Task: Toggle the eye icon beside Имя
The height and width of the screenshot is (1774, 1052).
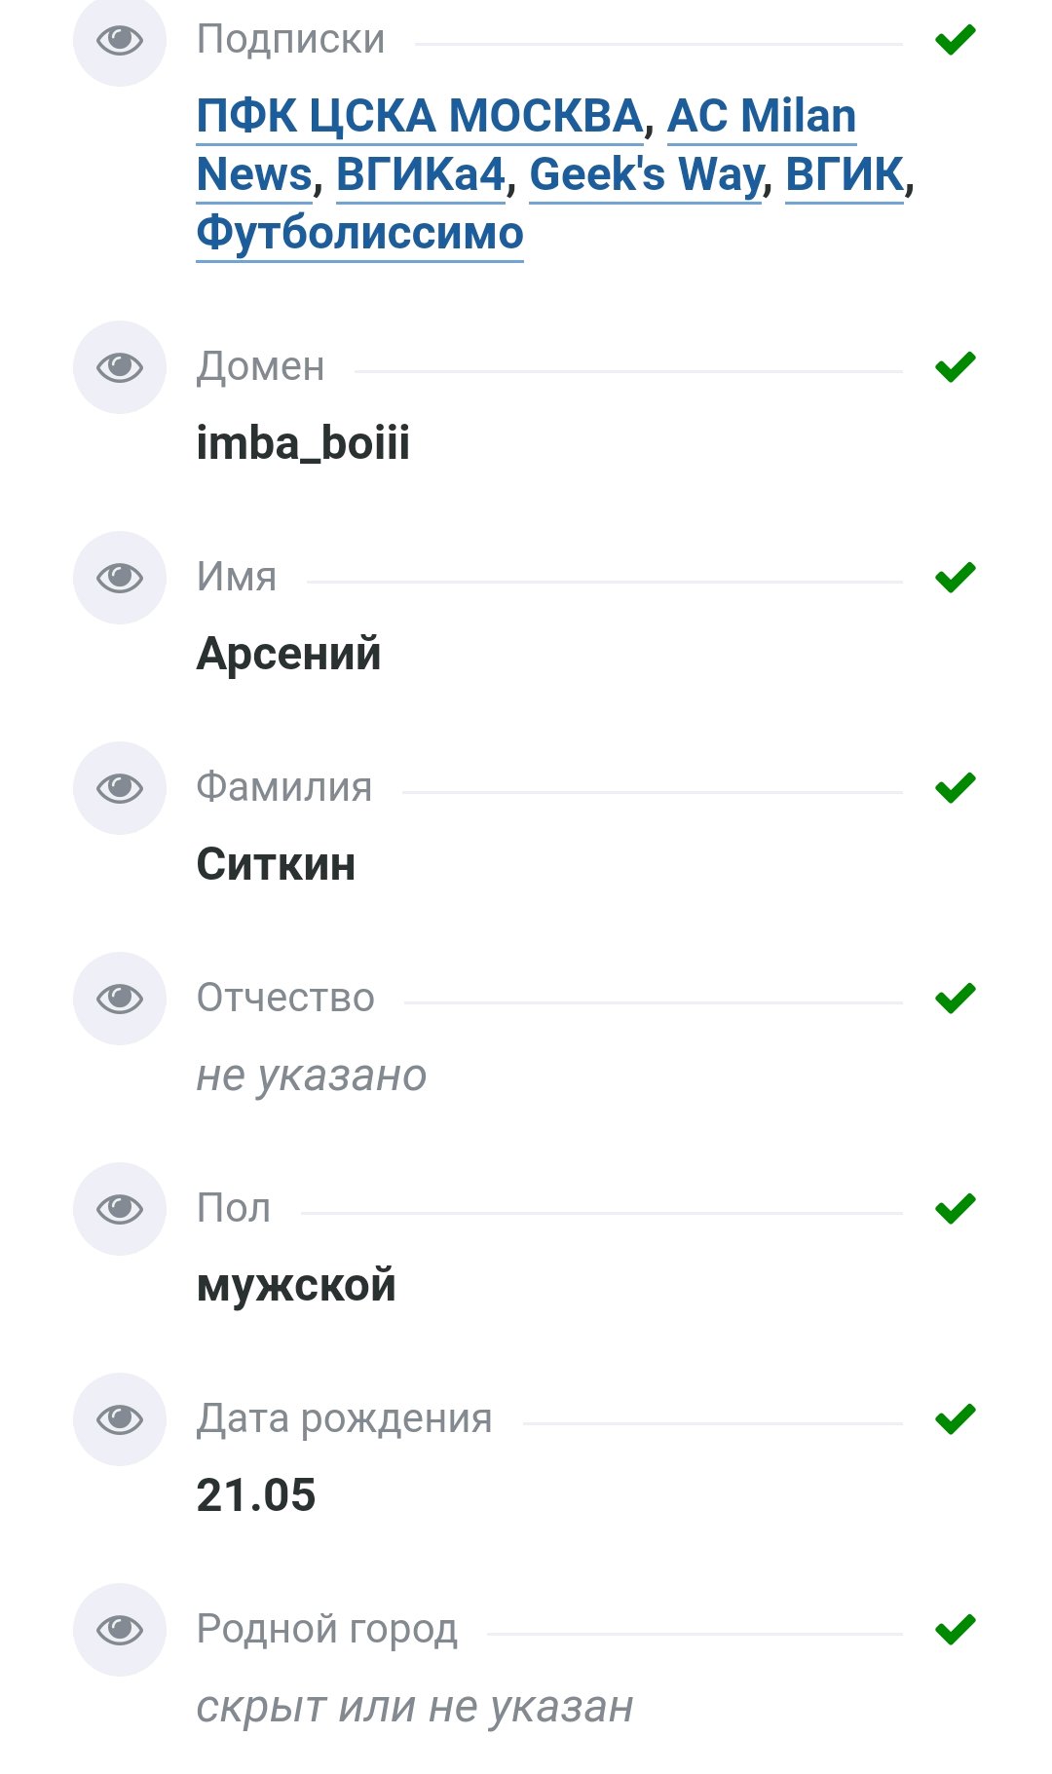Action: click(x=120, y=578)
